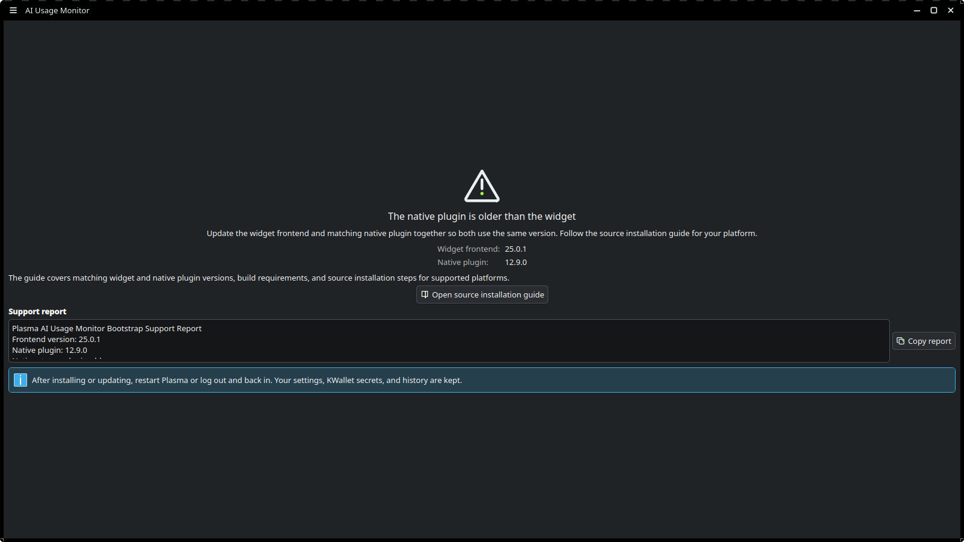This screenshot has height=542, width=964.
Task: Click the 'Native plugin:' label above the guide text
Action: [463, 262]
